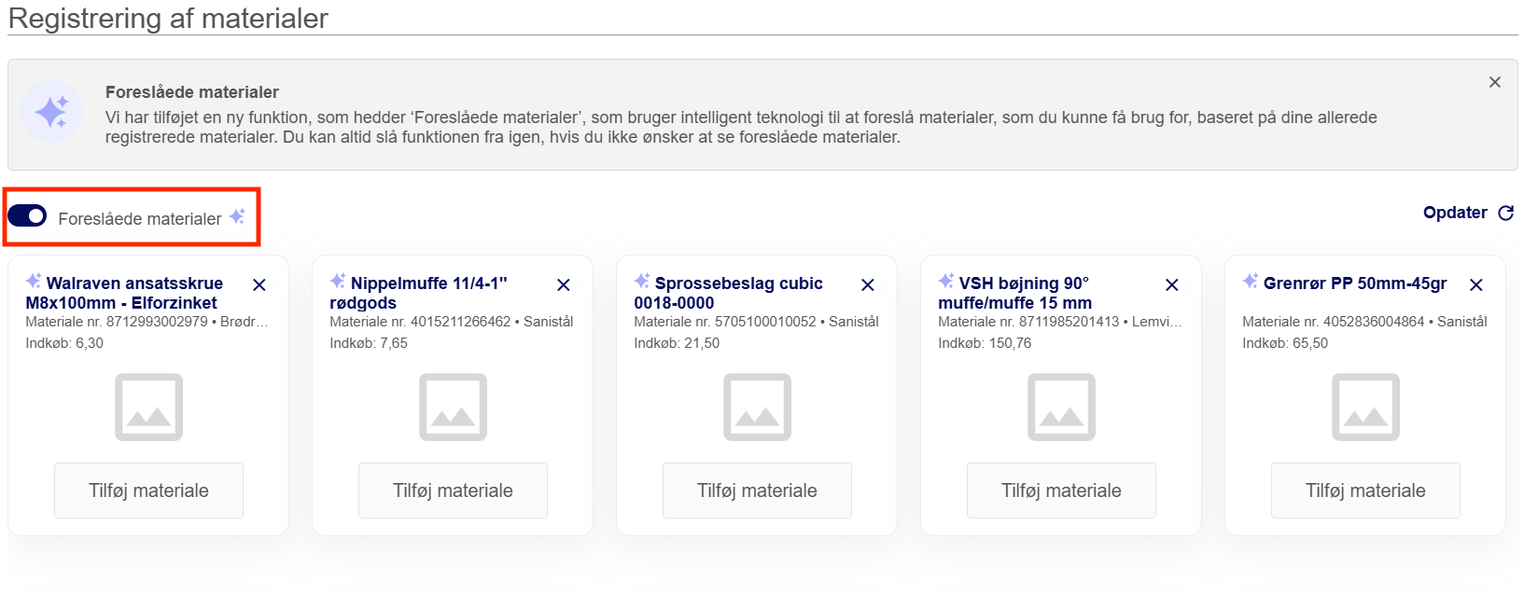Click the sparkle icon in the info banner
The height and width of the screenshot is (594, 1538).
[51, 112]
